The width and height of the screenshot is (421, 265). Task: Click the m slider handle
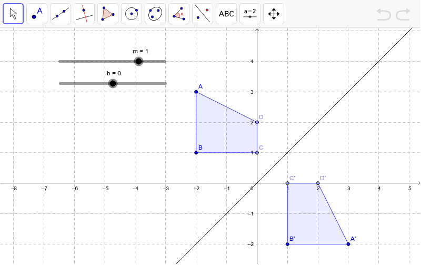[x=138, y=61]
